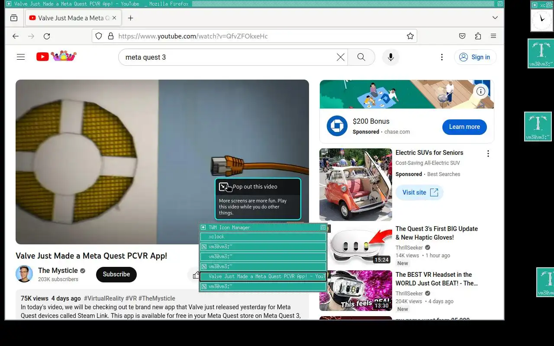Screen dimensions: 554x346
Task: Click the chase.com advertiser text
Action: pos(397,132)
